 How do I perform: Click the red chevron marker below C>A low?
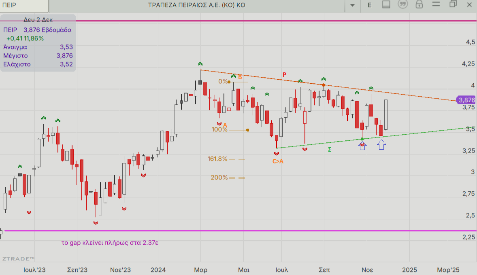coord(277,153)
